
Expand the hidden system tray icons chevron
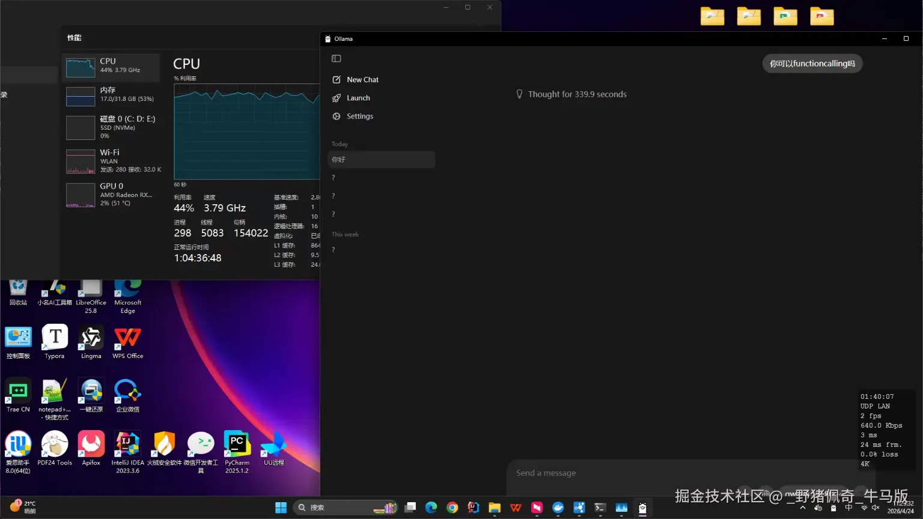pos(802,508)
